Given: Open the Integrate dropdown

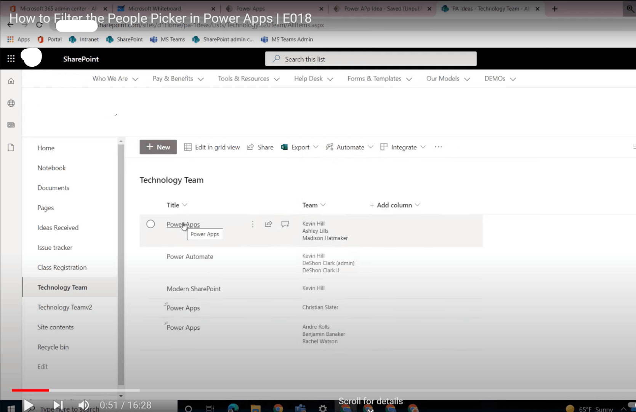Looking at the screenshot, I should point(403,147).
